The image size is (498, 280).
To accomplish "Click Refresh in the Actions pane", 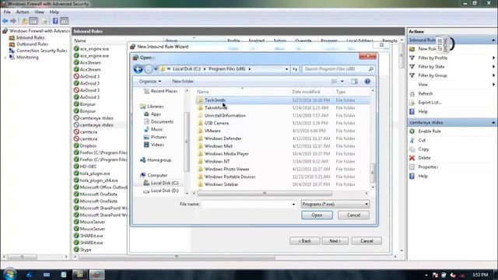I will 426,93.
